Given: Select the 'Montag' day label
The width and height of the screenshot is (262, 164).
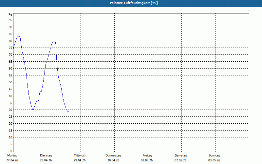Looking at the screenshot, I should pos(12,155).
